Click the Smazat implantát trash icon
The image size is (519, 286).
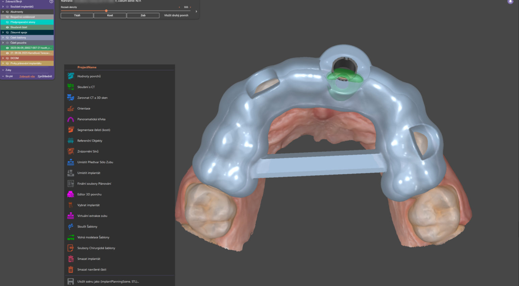pyautogui.click(x=71, y=259)
